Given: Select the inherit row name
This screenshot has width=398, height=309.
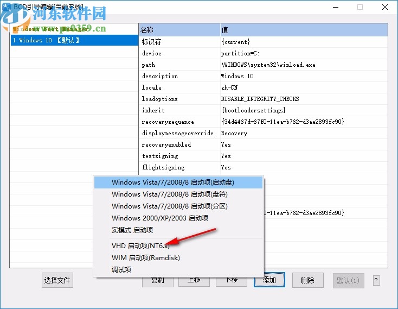Looking at the screenshot, I should point(153,110).
